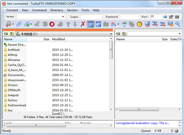Open connection properties icon next to Port
This screenshot has width=184, height=135.
tap(171, 17)
